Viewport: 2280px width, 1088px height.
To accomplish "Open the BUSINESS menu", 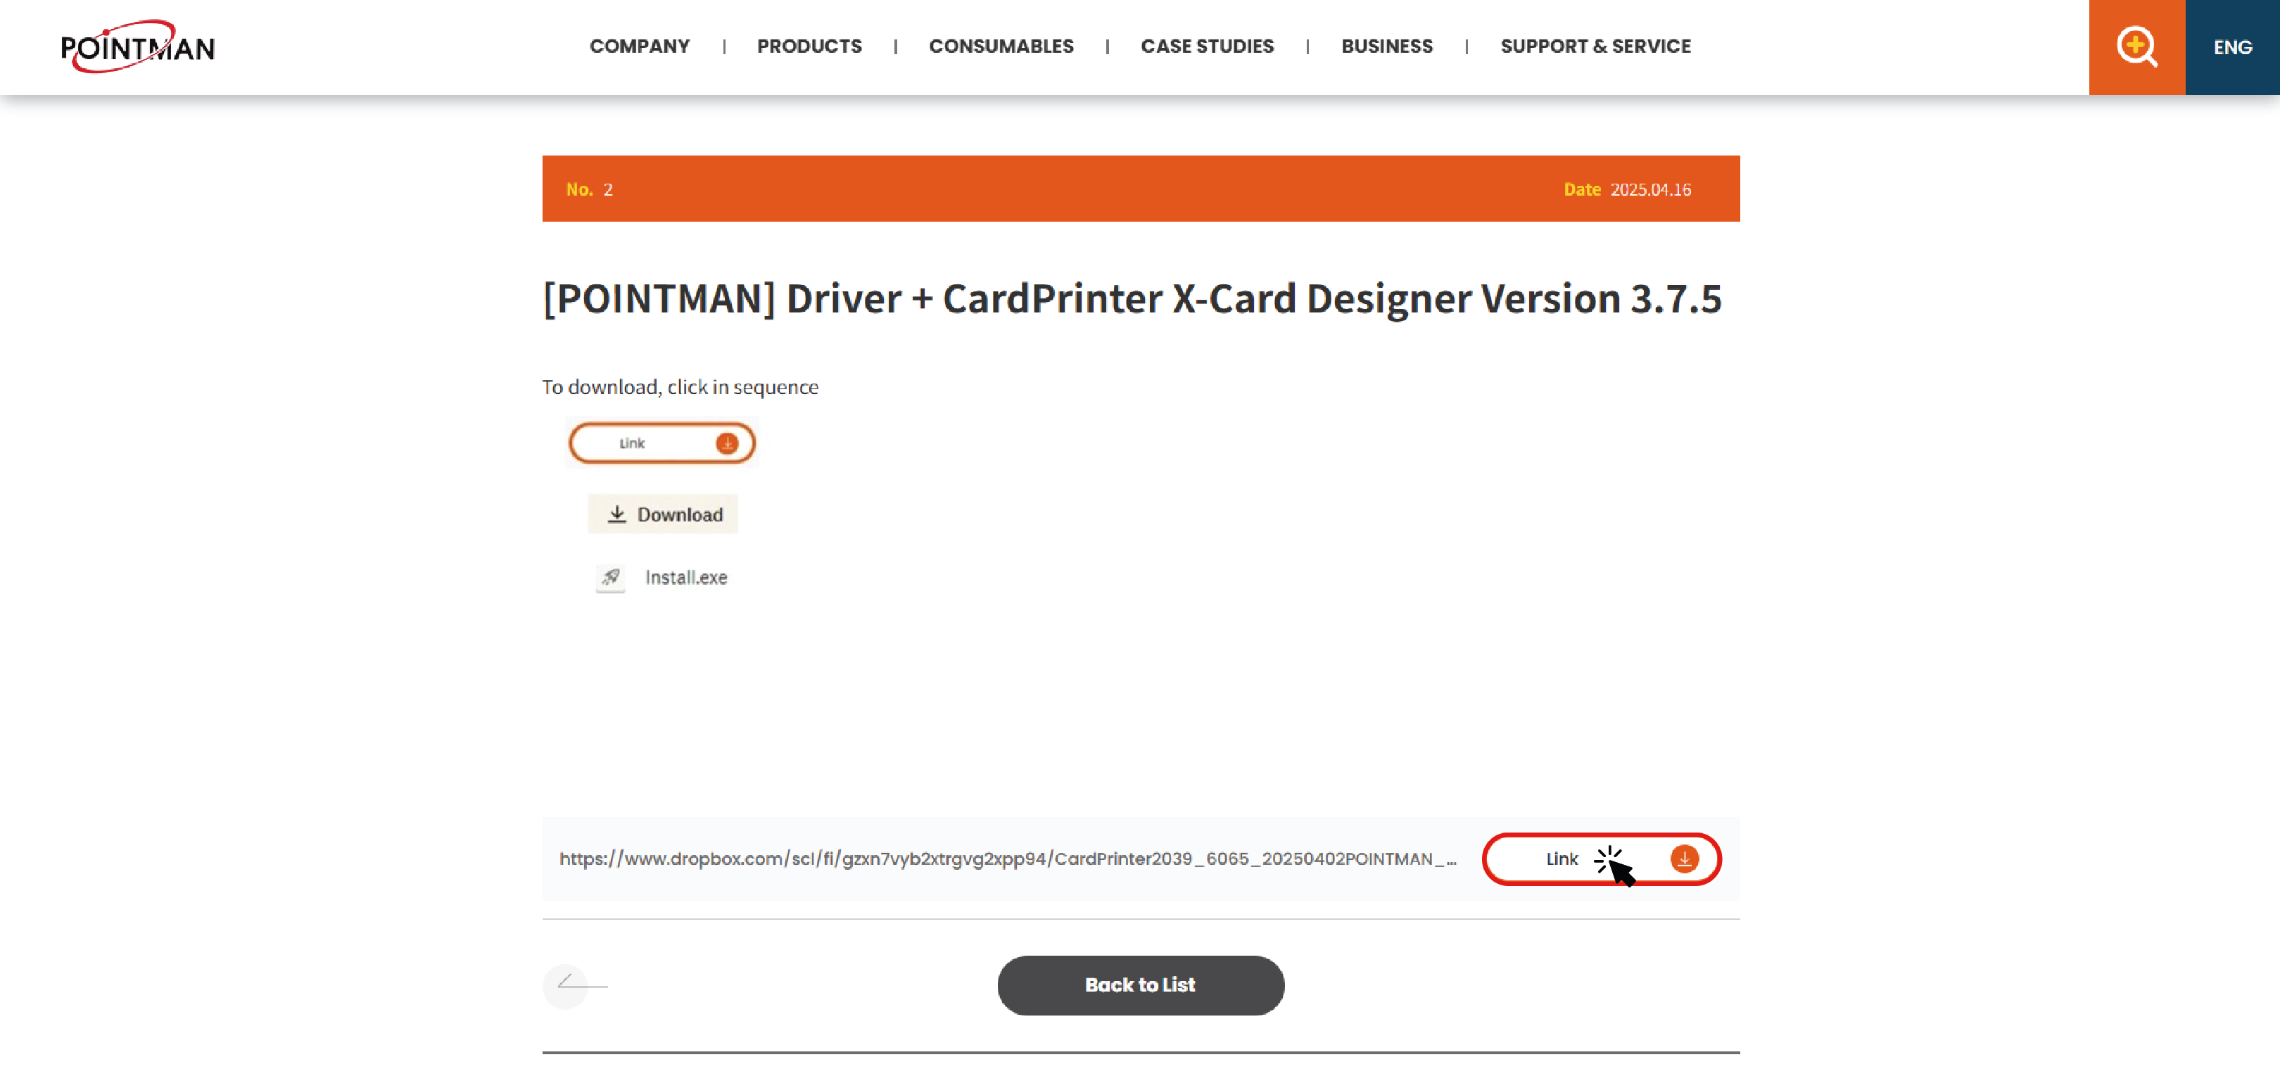I will click(x=1386, y=46).
